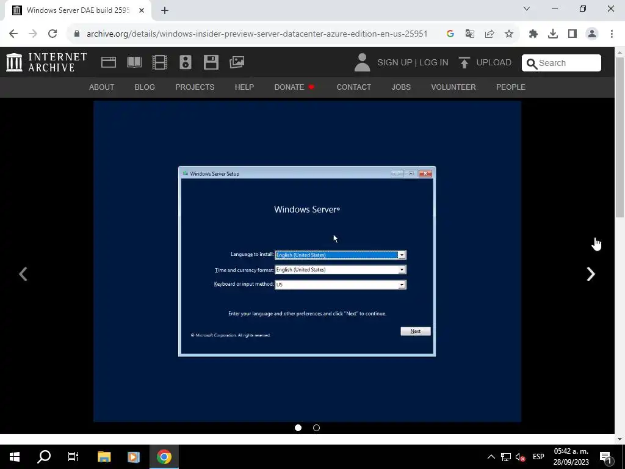Viewport: 625px width, 469px height.
Task: Open ABOUT in the navigation bar
Action: click(102, 87)
